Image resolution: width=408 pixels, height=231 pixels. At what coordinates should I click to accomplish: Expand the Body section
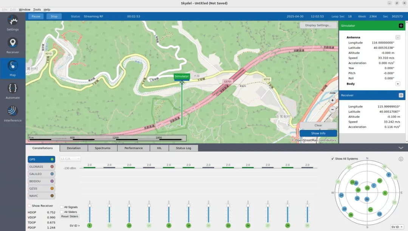pyautogui.click(x=397, y=84)
